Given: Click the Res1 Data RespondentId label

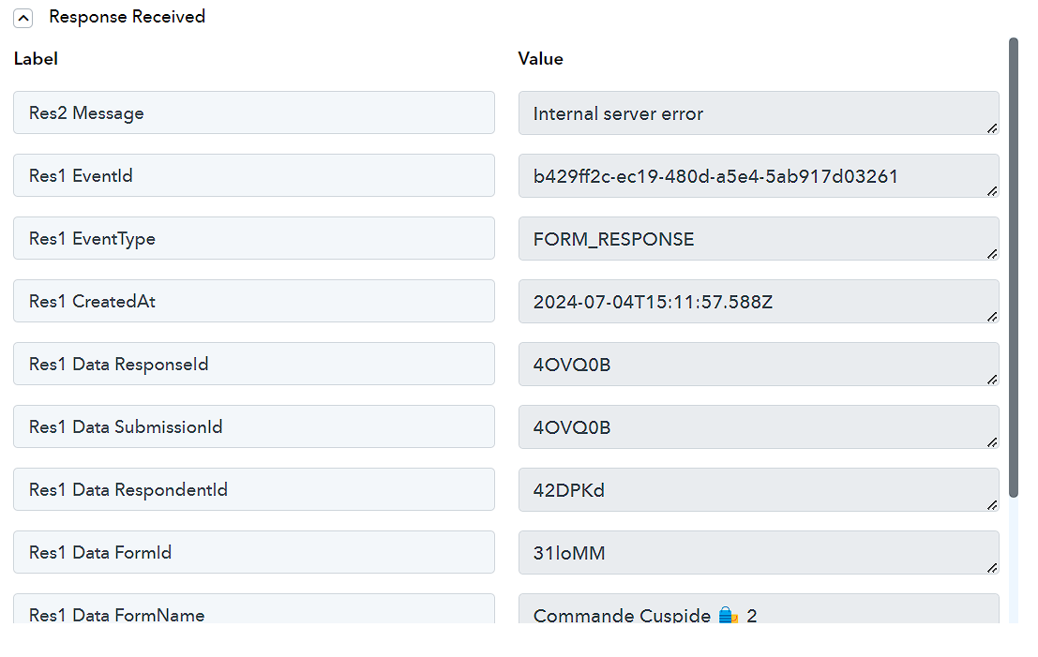Looking at the screenshot, I should click(x=253, y=489).
